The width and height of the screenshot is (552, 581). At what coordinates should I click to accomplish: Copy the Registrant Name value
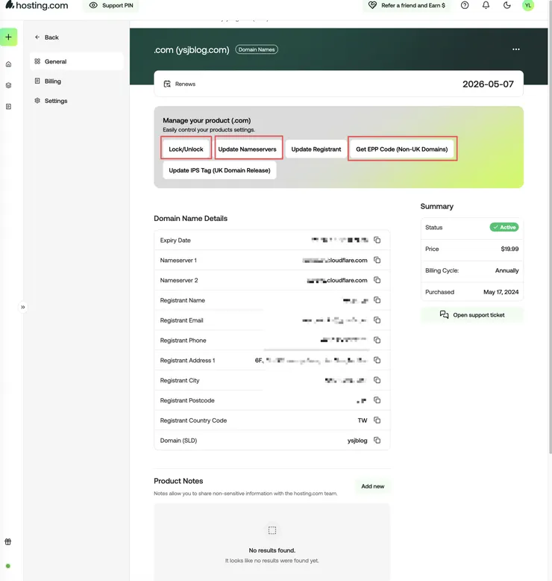pos(377,300)
